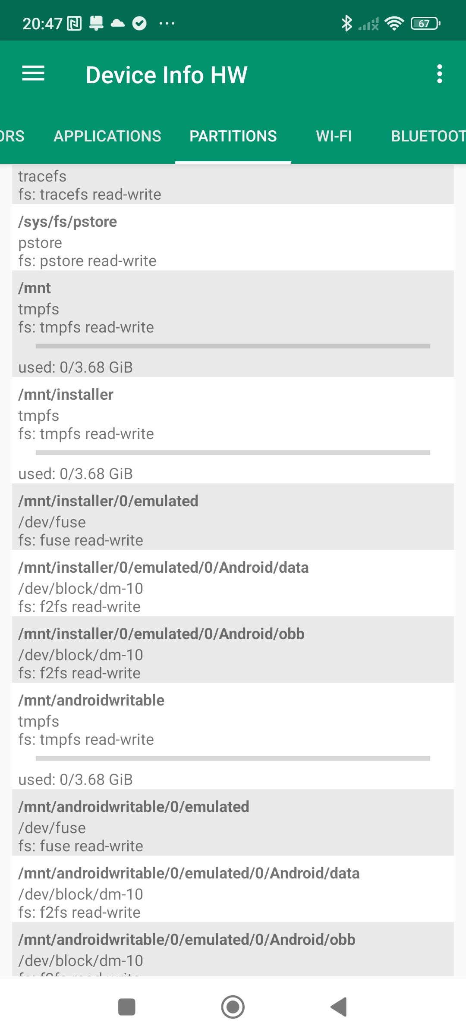
Task: Select the /mnt/installer/0/emulated entry
Action: [x=233, y=517]
